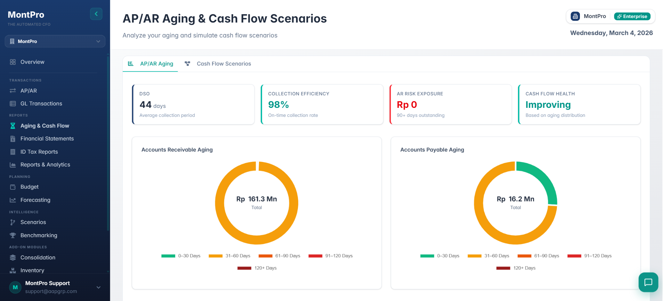Click the Scenarios branch icon
663x301 pixels.
click(13, 222)
